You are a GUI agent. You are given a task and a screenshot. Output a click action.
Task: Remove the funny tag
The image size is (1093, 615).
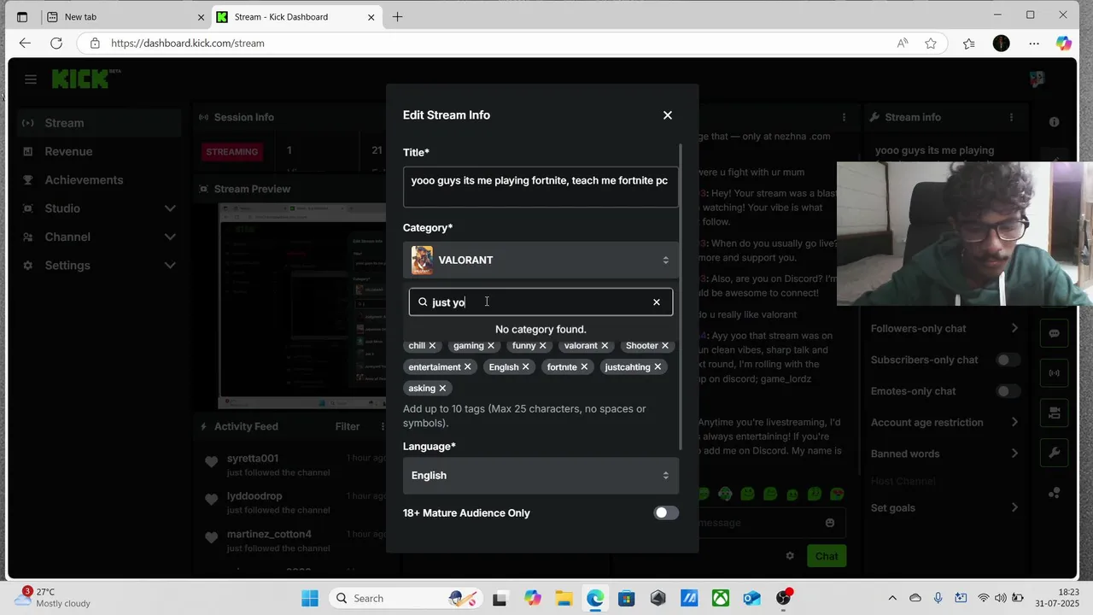point(542,346)
